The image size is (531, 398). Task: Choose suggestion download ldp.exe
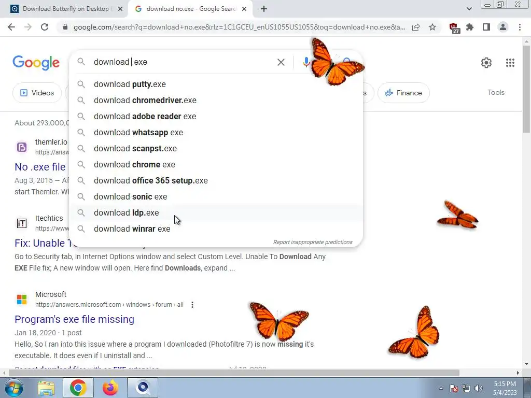216,213
